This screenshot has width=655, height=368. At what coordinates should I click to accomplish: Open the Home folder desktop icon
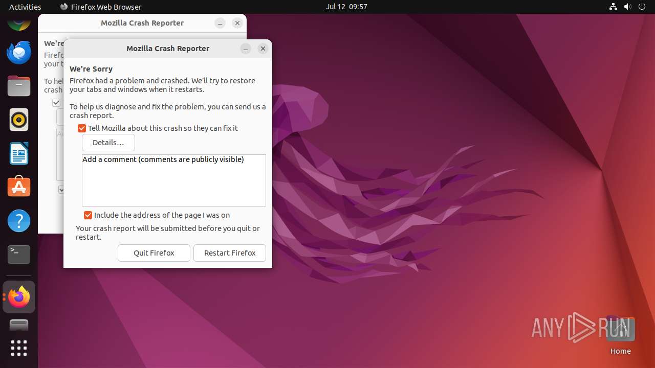[x=620, y=336]
